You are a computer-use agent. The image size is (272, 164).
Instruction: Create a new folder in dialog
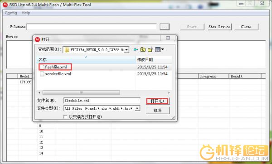coord(151,49)
